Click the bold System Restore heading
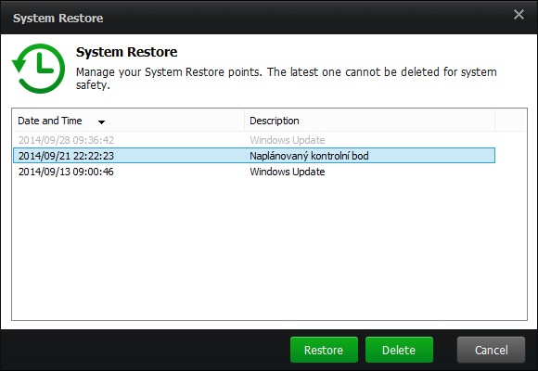Screen dimensions: 538x371 126,52
